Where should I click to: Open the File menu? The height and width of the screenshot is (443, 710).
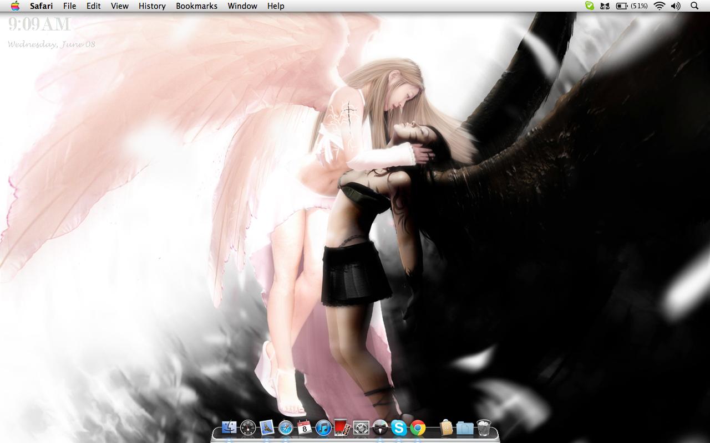[x=69, y=6]
